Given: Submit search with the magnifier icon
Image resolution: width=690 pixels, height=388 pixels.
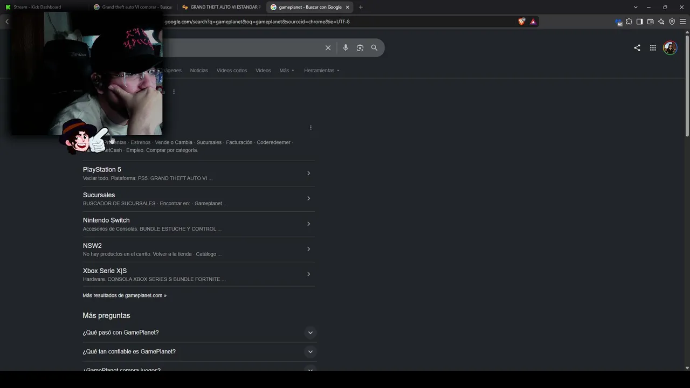Looking at the screenshot, I should click(x=374, y=48).
